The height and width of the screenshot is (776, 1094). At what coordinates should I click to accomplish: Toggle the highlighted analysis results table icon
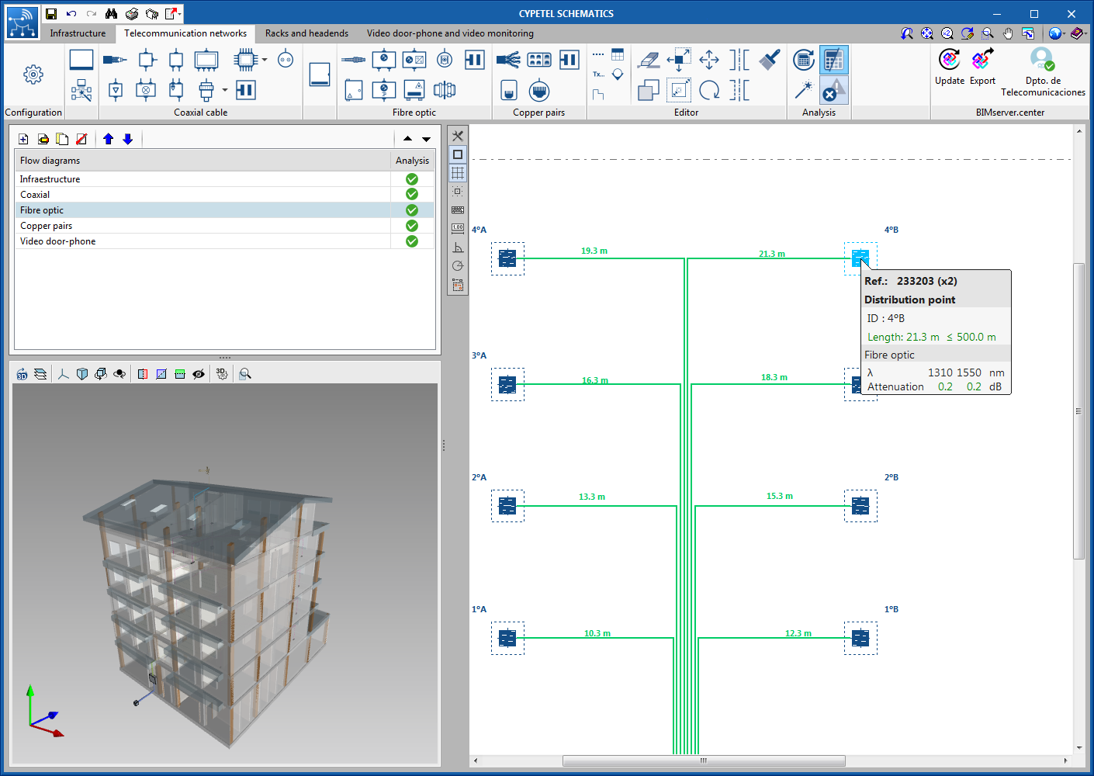pos(834,60)
